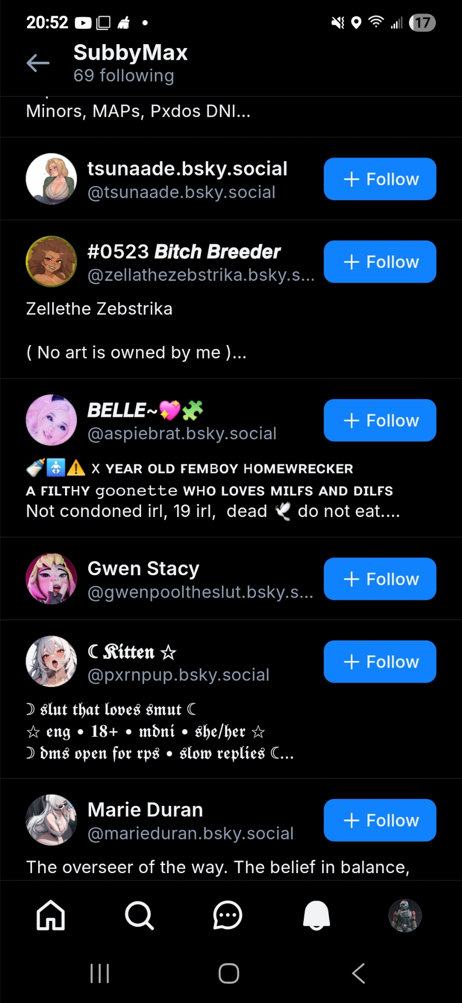Open the @zellathezebstrika handle link
Screen dimensions: 462x1003
201,275
